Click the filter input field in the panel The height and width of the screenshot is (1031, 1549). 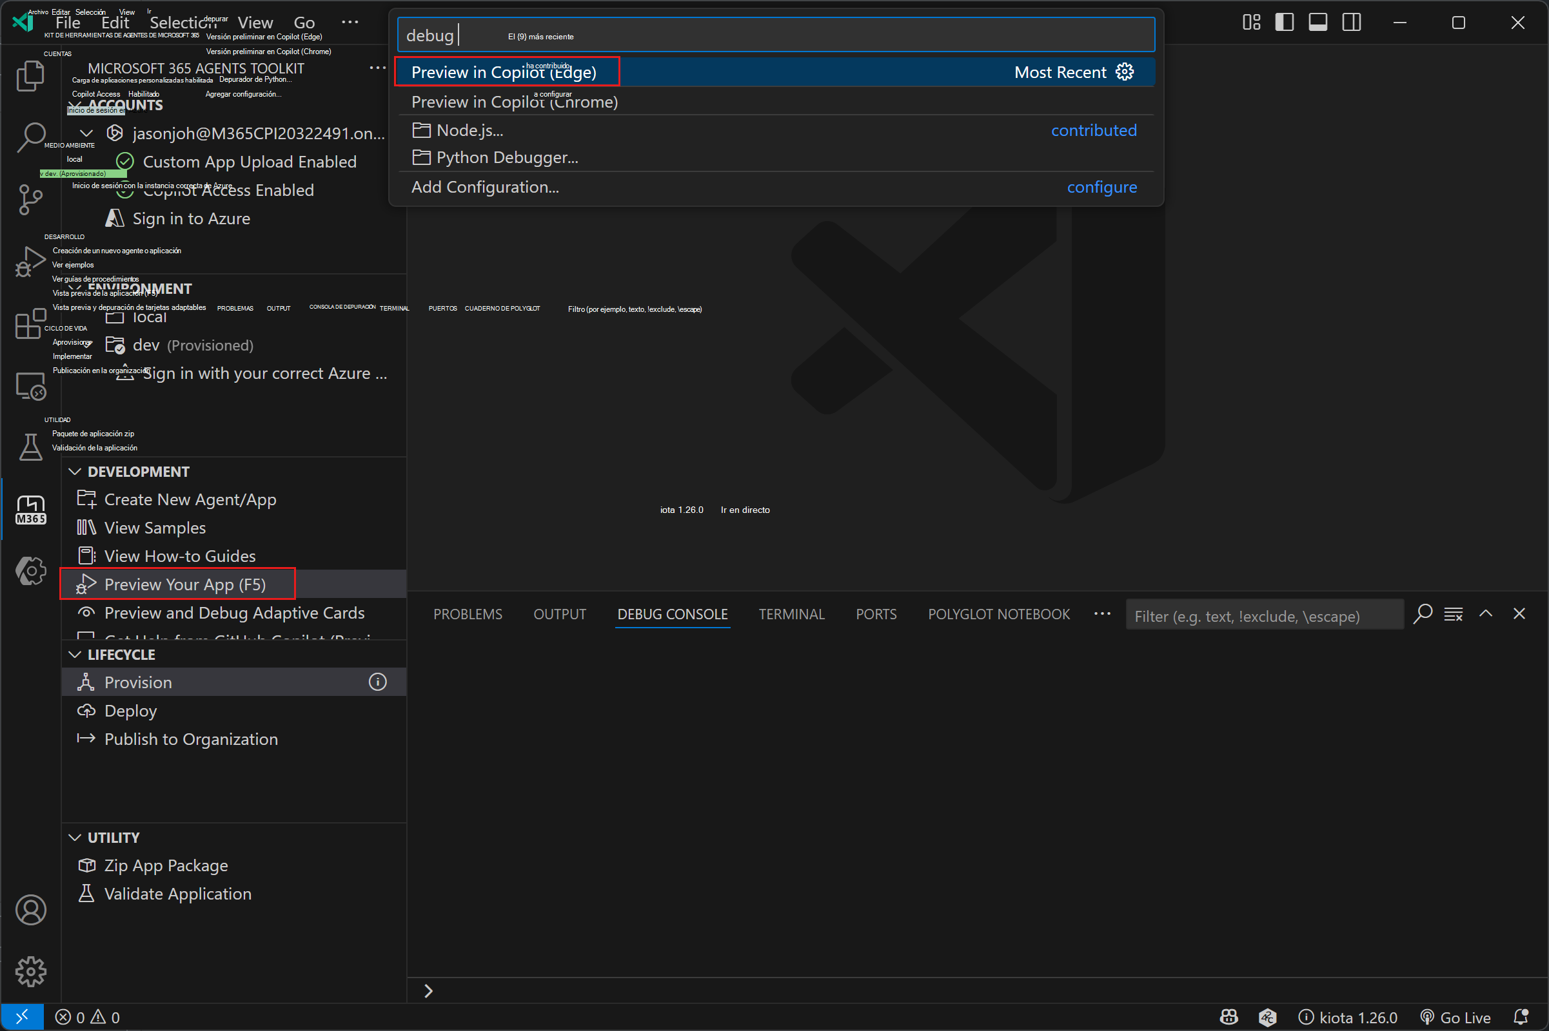(1263, 615)
